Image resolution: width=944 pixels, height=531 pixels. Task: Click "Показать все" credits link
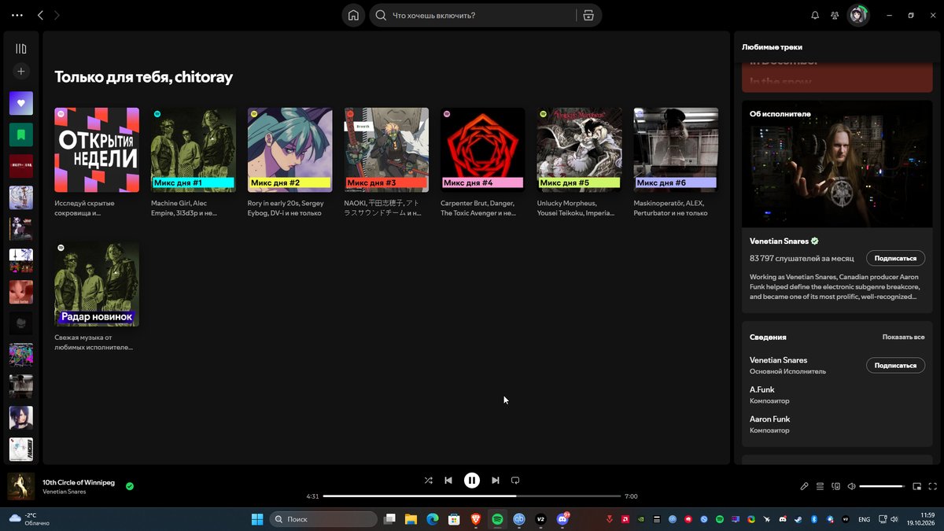coord(903,337)
